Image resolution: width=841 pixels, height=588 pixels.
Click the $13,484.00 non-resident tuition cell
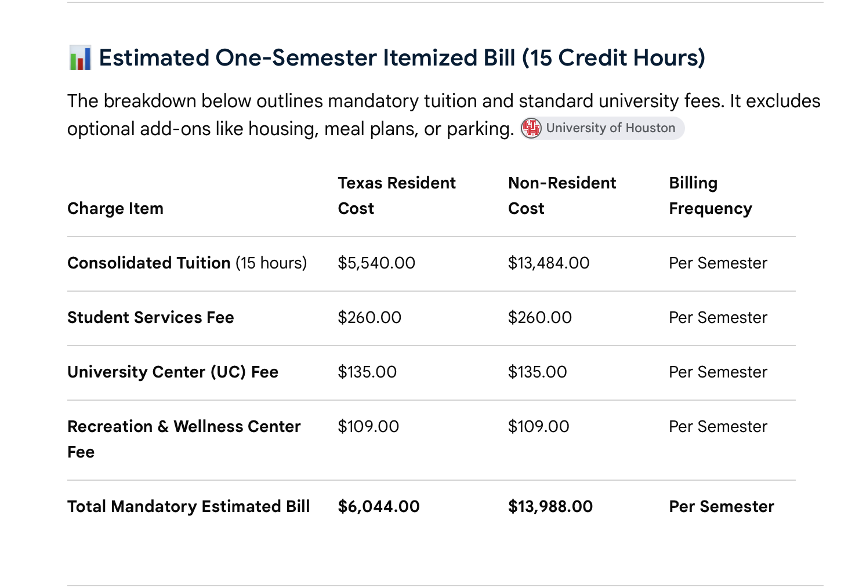(549, 263)
